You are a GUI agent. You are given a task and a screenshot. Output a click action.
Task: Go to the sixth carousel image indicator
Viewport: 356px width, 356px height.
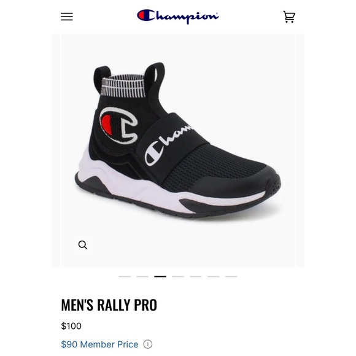pyautogui.click(x=213, y=277)
